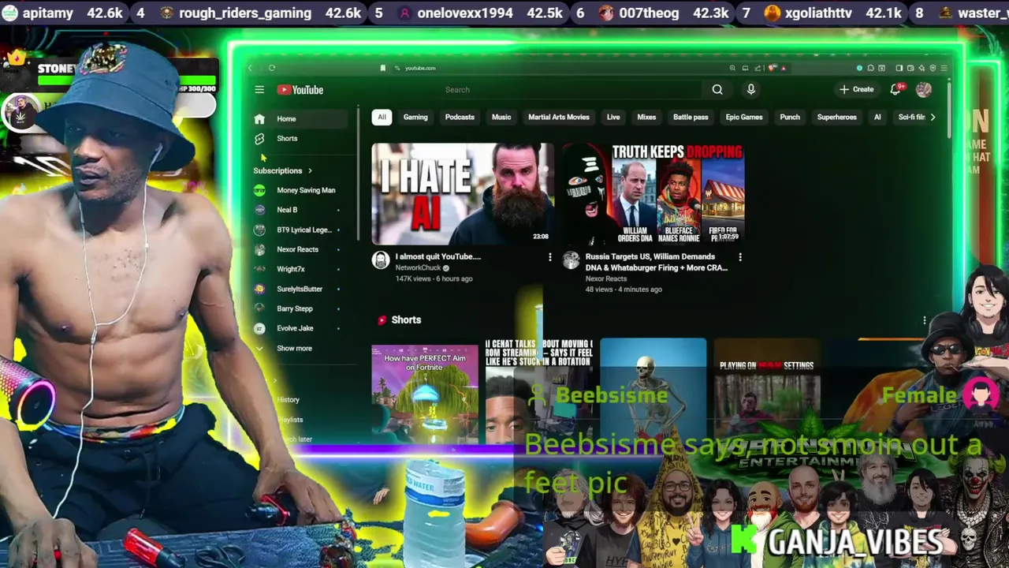
Task: Click the bookmark icon in the address bar
Action: click(383, 68)
